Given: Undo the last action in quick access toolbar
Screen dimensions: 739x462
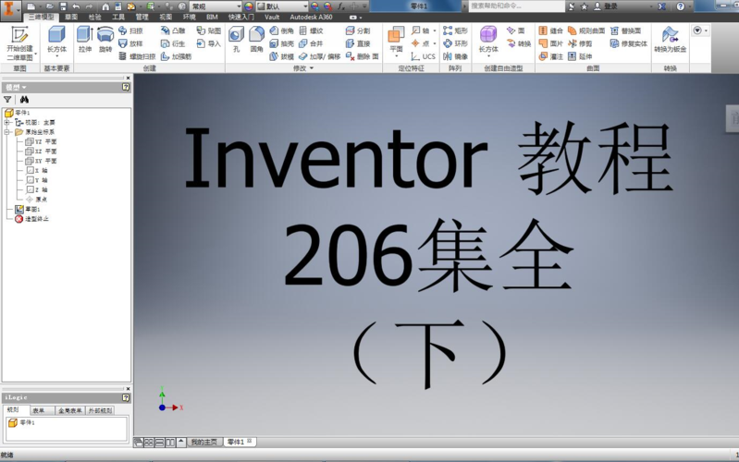Looking at the screenshot, I should click(x=76, y=6).
